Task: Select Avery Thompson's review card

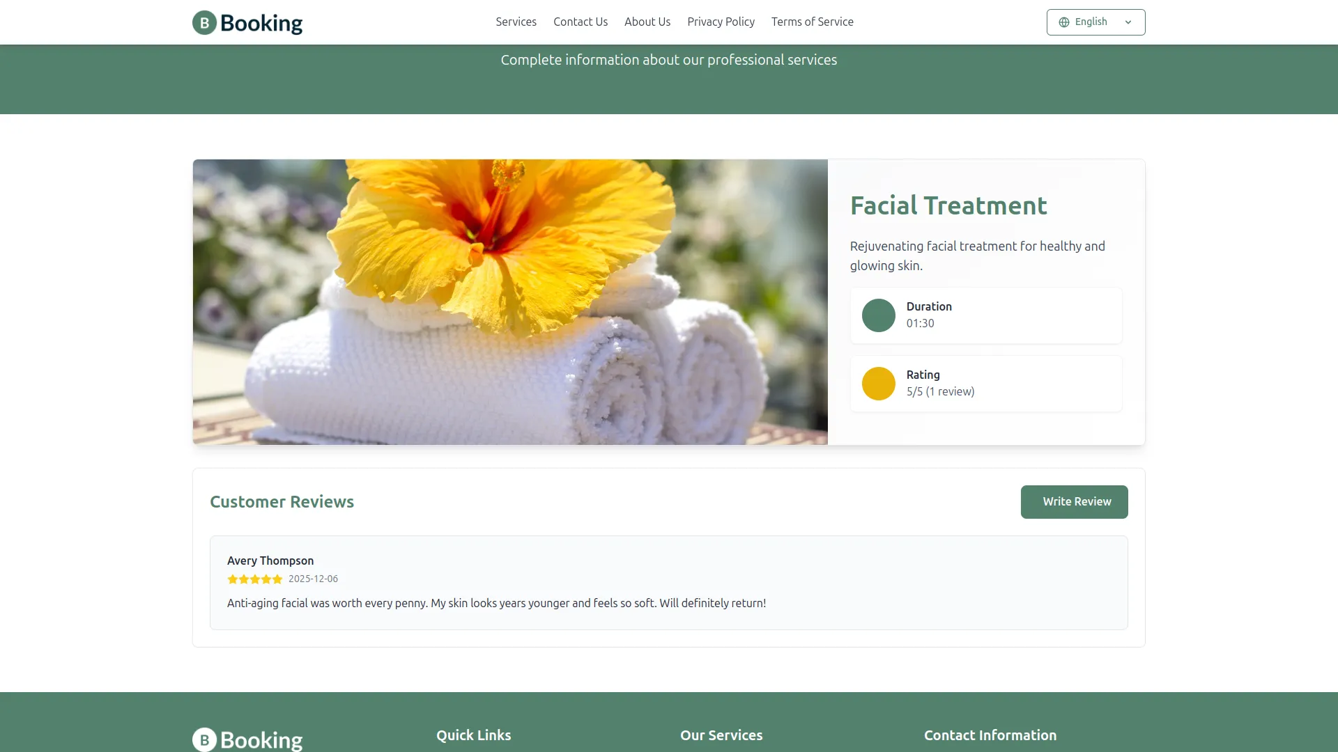Action: pos(668,583)
